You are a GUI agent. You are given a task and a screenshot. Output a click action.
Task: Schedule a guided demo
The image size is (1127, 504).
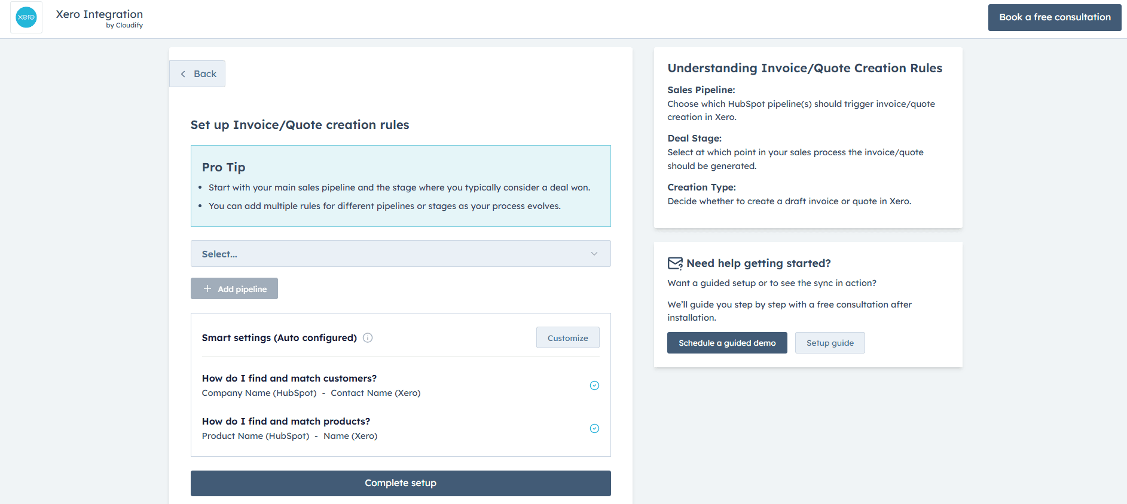click(x=727, y=343)
